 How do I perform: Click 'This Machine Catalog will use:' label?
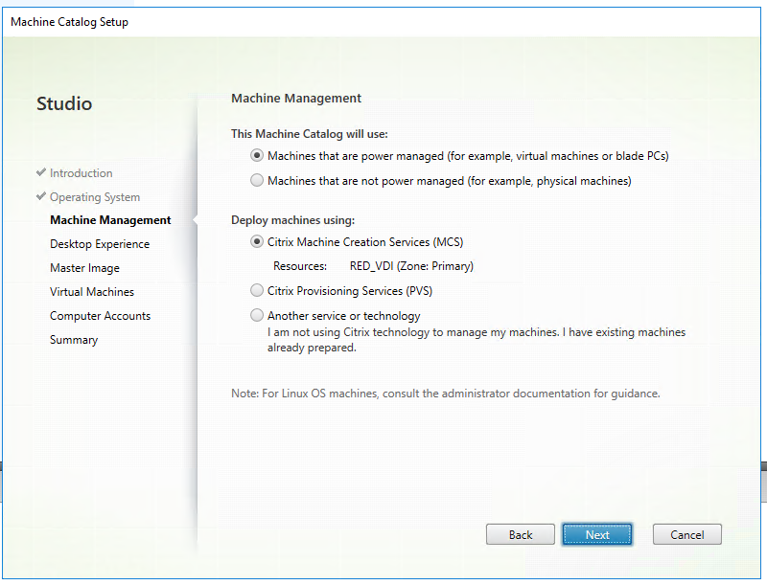[310, 134]
